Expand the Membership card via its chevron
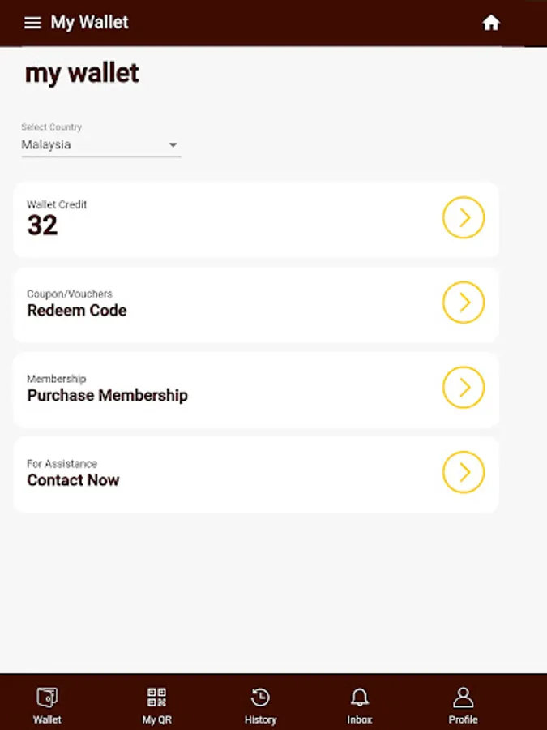547x730 pixels. click(463, 388)
